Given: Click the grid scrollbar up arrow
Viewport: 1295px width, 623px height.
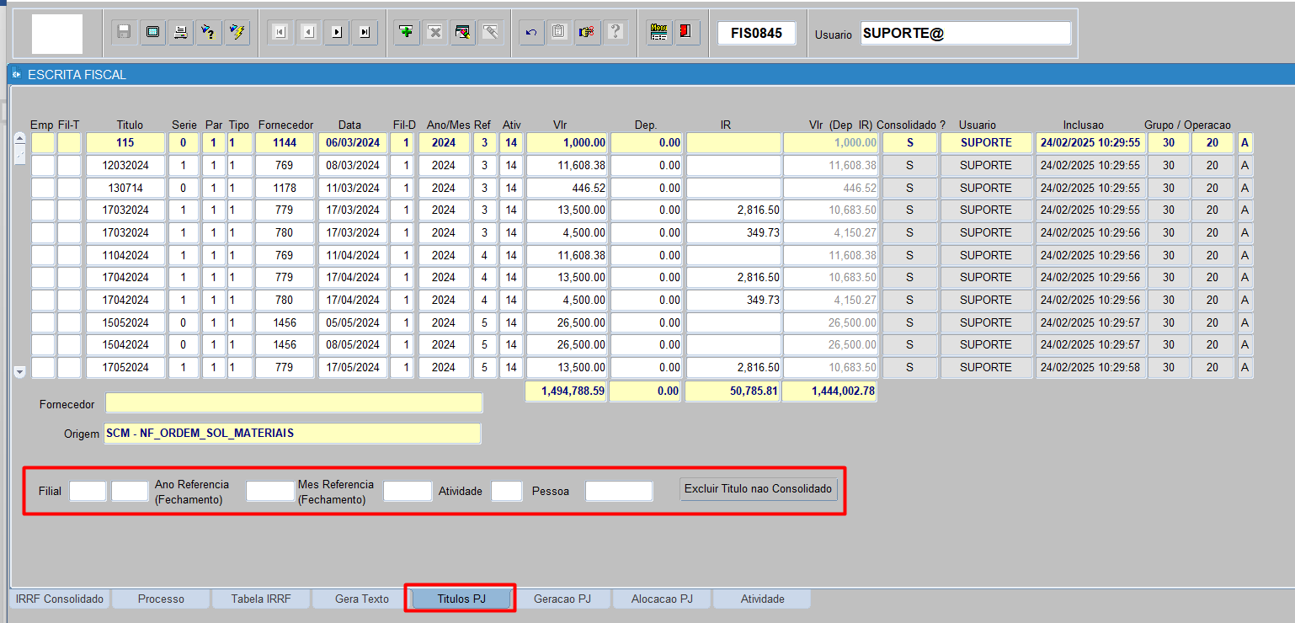Looking at the screenshot, I should coord(20,139).
